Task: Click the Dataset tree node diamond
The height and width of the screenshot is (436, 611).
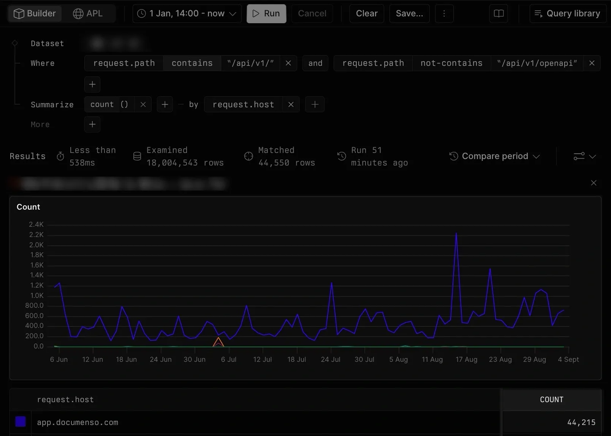Action: [x=15, y=43]
